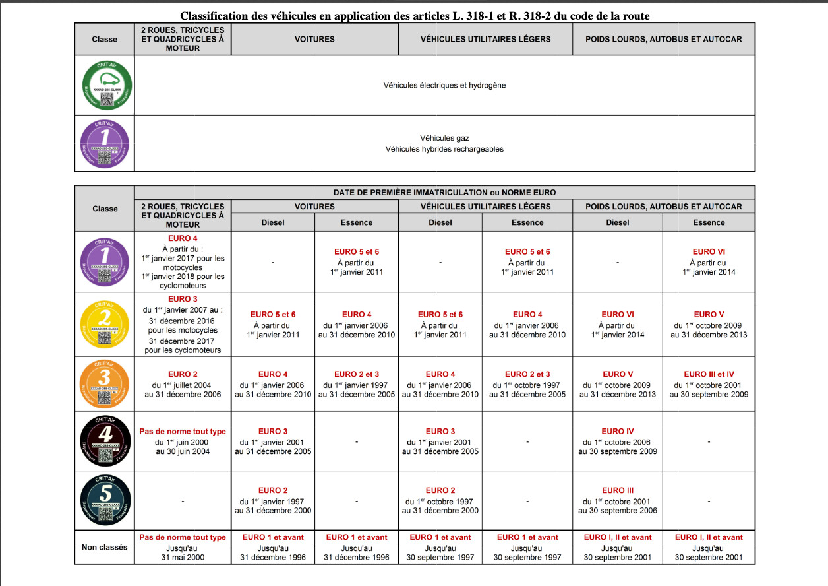The image size is (828, 586).
Task: Click the "Non classés" row label
Action: point(105,547)
